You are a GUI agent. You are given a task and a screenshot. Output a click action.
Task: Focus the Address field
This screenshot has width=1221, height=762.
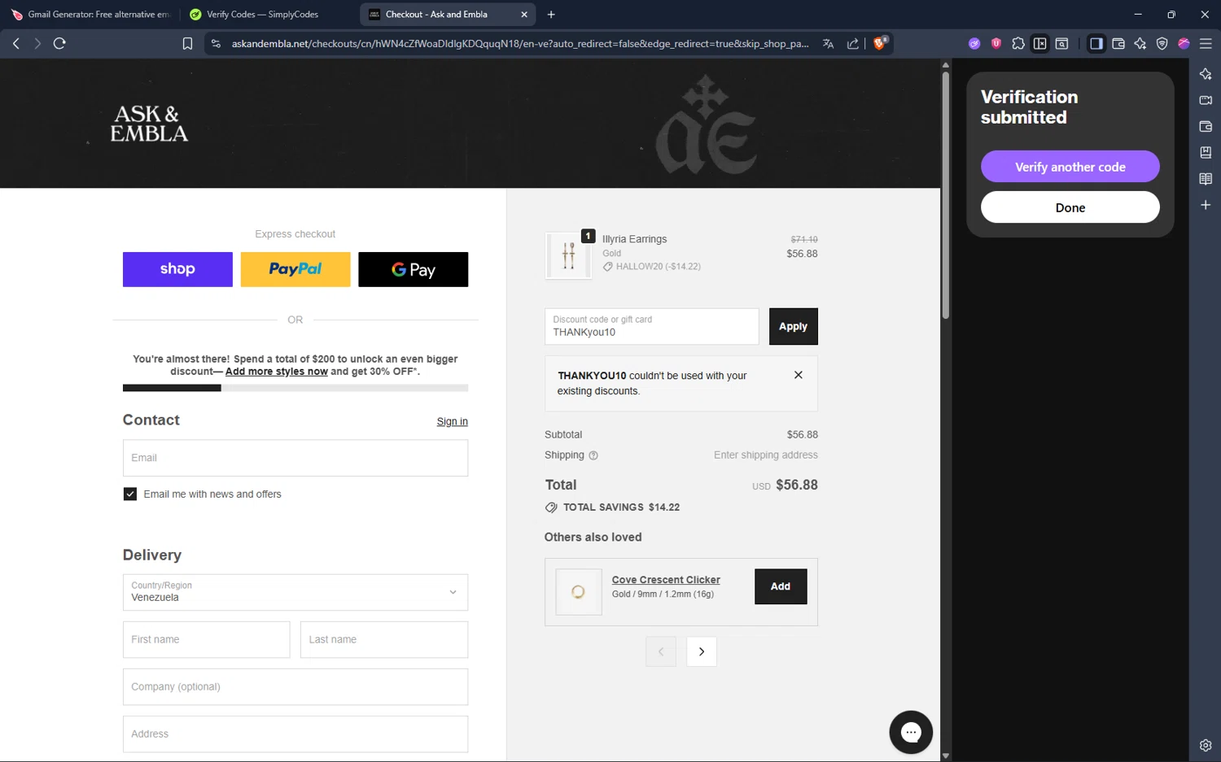295,734
